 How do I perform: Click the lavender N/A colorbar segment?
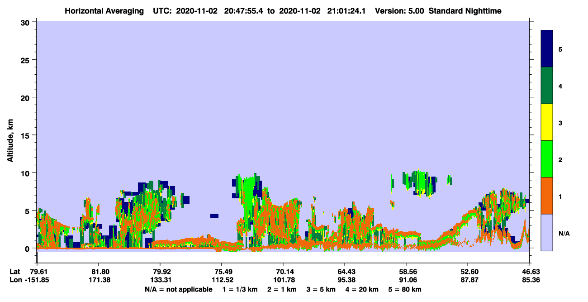547,232
